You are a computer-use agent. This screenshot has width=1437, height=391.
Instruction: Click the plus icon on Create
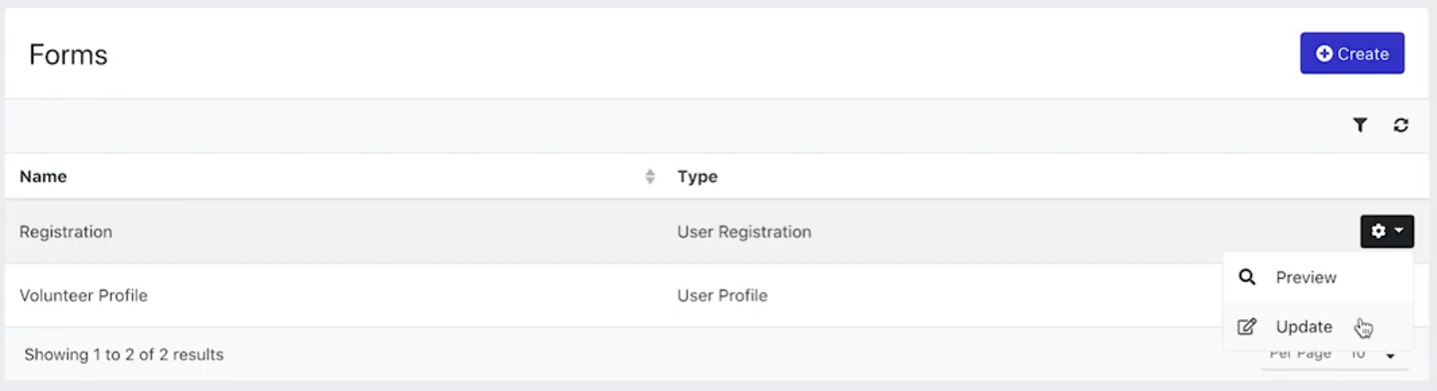point(1324,54)
